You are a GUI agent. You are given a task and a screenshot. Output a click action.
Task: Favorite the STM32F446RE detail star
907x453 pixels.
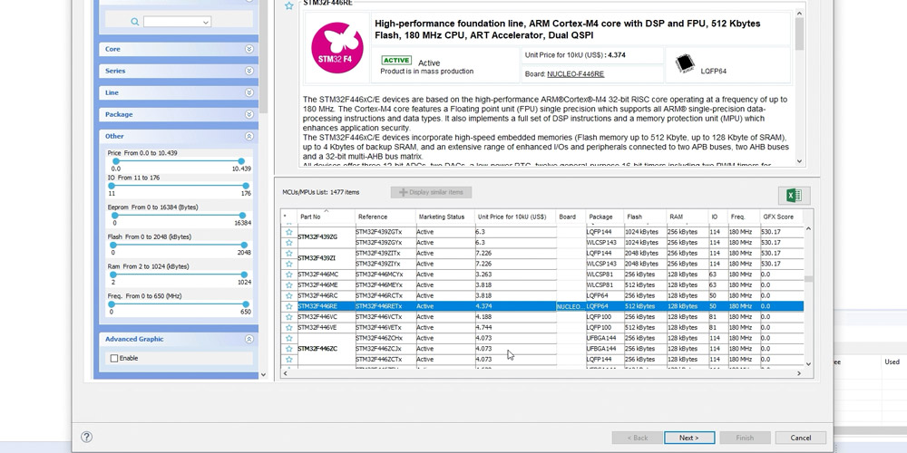289,5
